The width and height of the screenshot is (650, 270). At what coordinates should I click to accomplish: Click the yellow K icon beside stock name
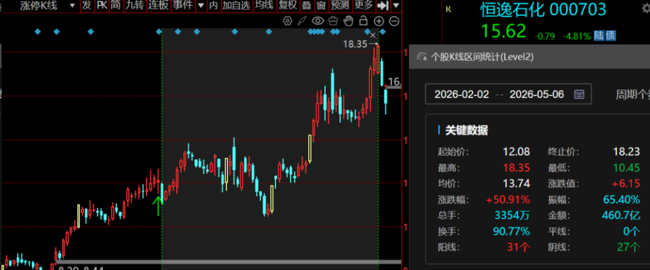pyautogui.click(x=448, y=9)
